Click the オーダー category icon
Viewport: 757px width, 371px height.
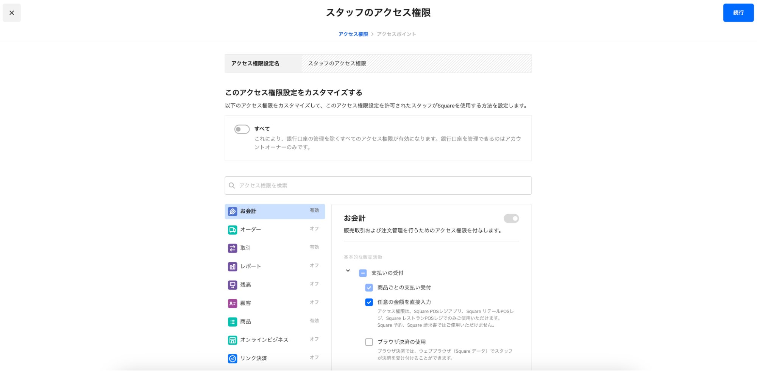tap(233, 229)
